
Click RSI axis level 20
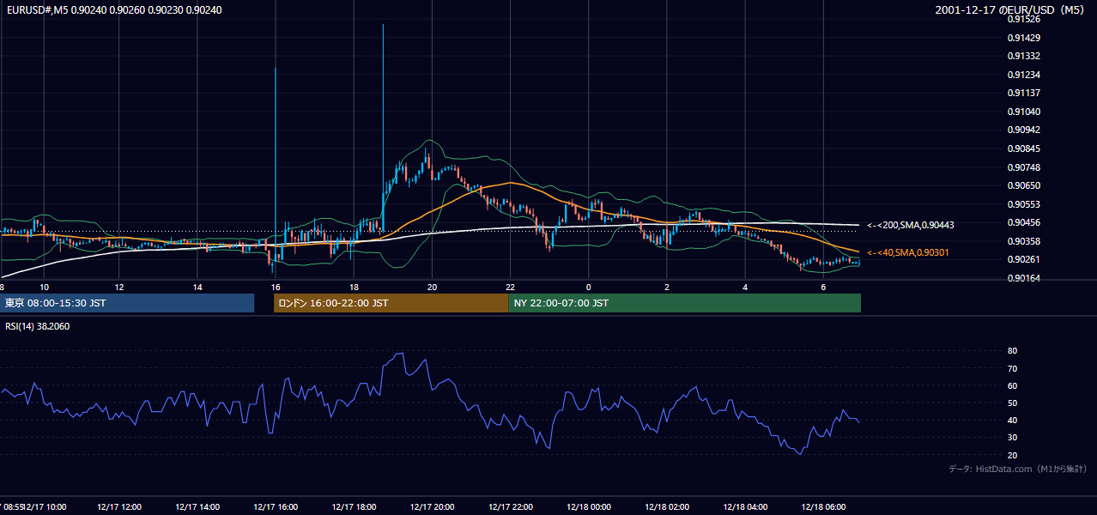click(x=1012, y=455)
